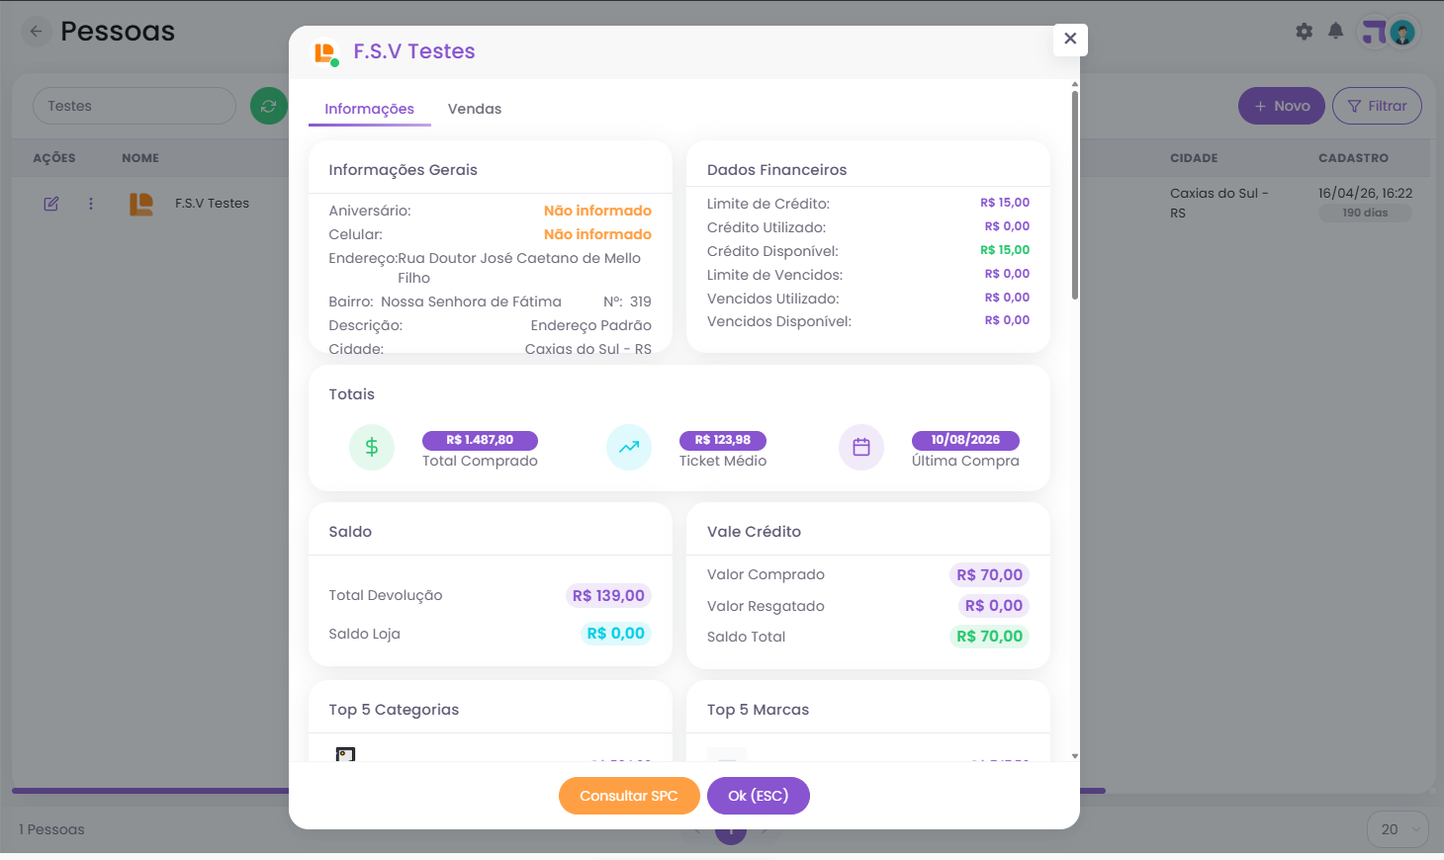Screen dimensions: 1444x860
Task: Click the calendar Última Compra icon
Action: [861, 448]
